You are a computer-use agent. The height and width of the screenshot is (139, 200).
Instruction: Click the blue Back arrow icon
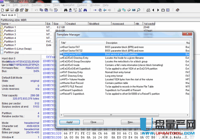click(x=105, y=10)
